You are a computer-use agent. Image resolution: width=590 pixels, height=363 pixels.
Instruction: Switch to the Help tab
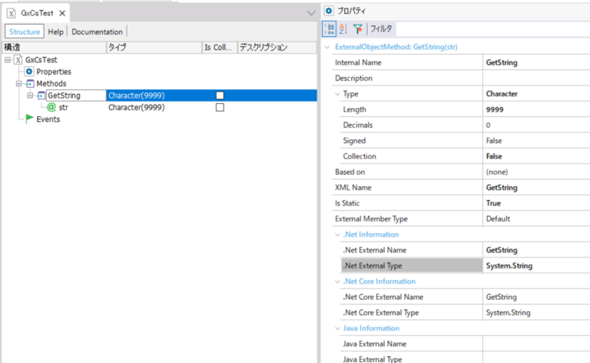(55, 32)
